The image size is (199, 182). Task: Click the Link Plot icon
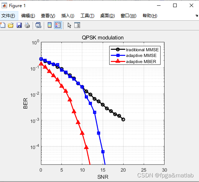pyautogui.click(x=38, y=25)
